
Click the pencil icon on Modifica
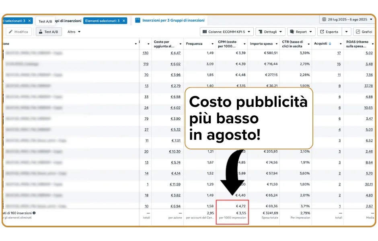coord(10,32)
